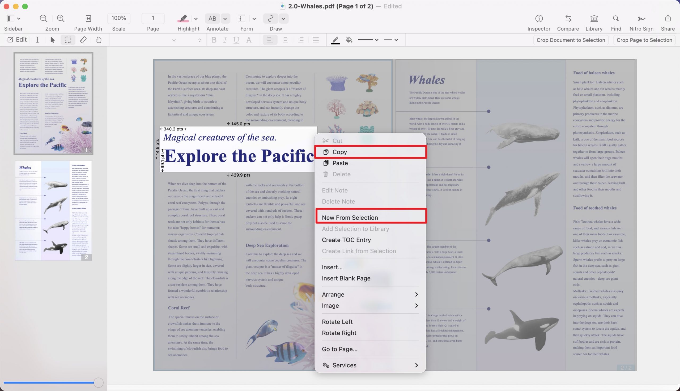Toggle Bold formatting
Image resolution: width=680 pixels, height=391 pixels.
tap(214, 40)
